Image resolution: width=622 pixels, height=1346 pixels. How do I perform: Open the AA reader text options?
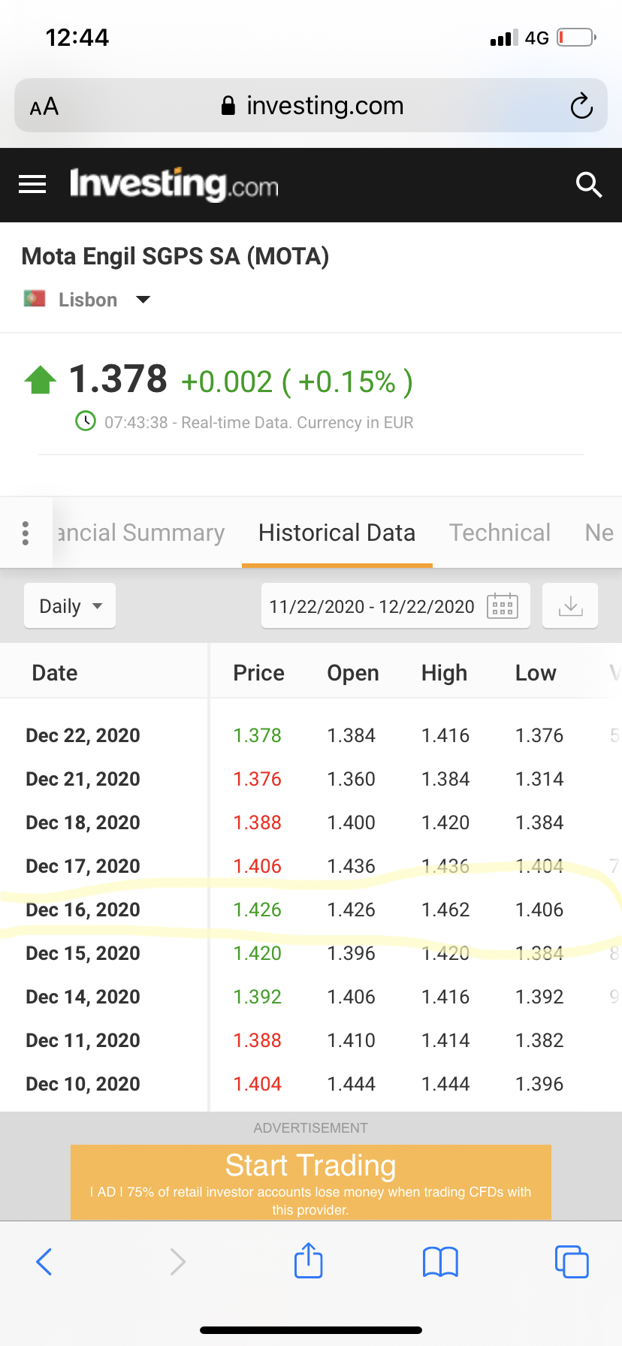coord(44,106)
